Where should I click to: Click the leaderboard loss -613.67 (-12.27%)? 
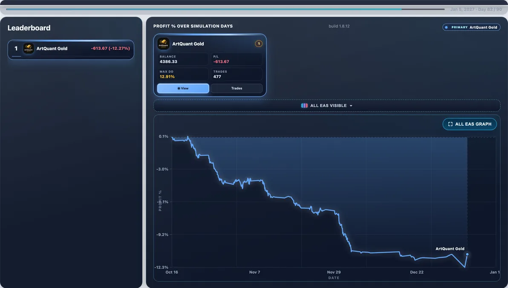[110, 48]
